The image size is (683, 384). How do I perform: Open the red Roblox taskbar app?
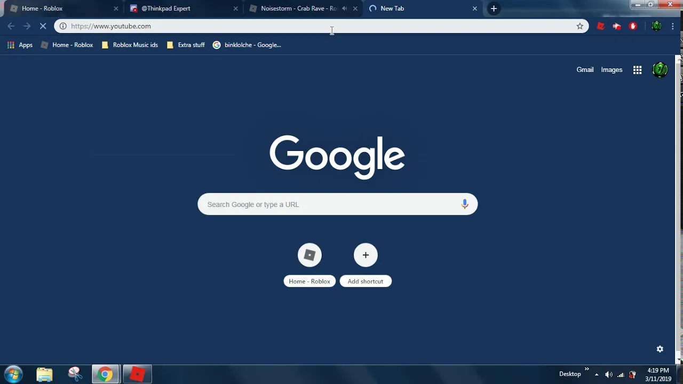[137, 374]
